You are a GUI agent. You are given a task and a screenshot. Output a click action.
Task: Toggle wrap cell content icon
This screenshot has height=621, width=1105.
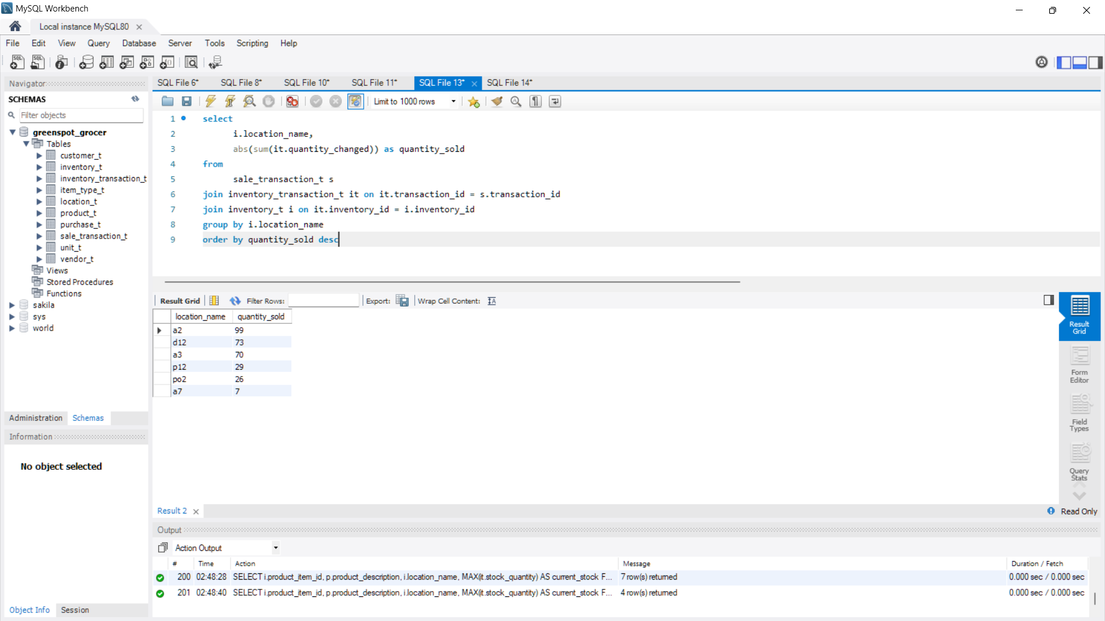click(491, 301)
